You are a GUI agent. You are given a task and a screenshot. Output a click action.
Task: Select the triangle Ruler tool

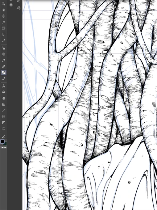coord(4,123)
